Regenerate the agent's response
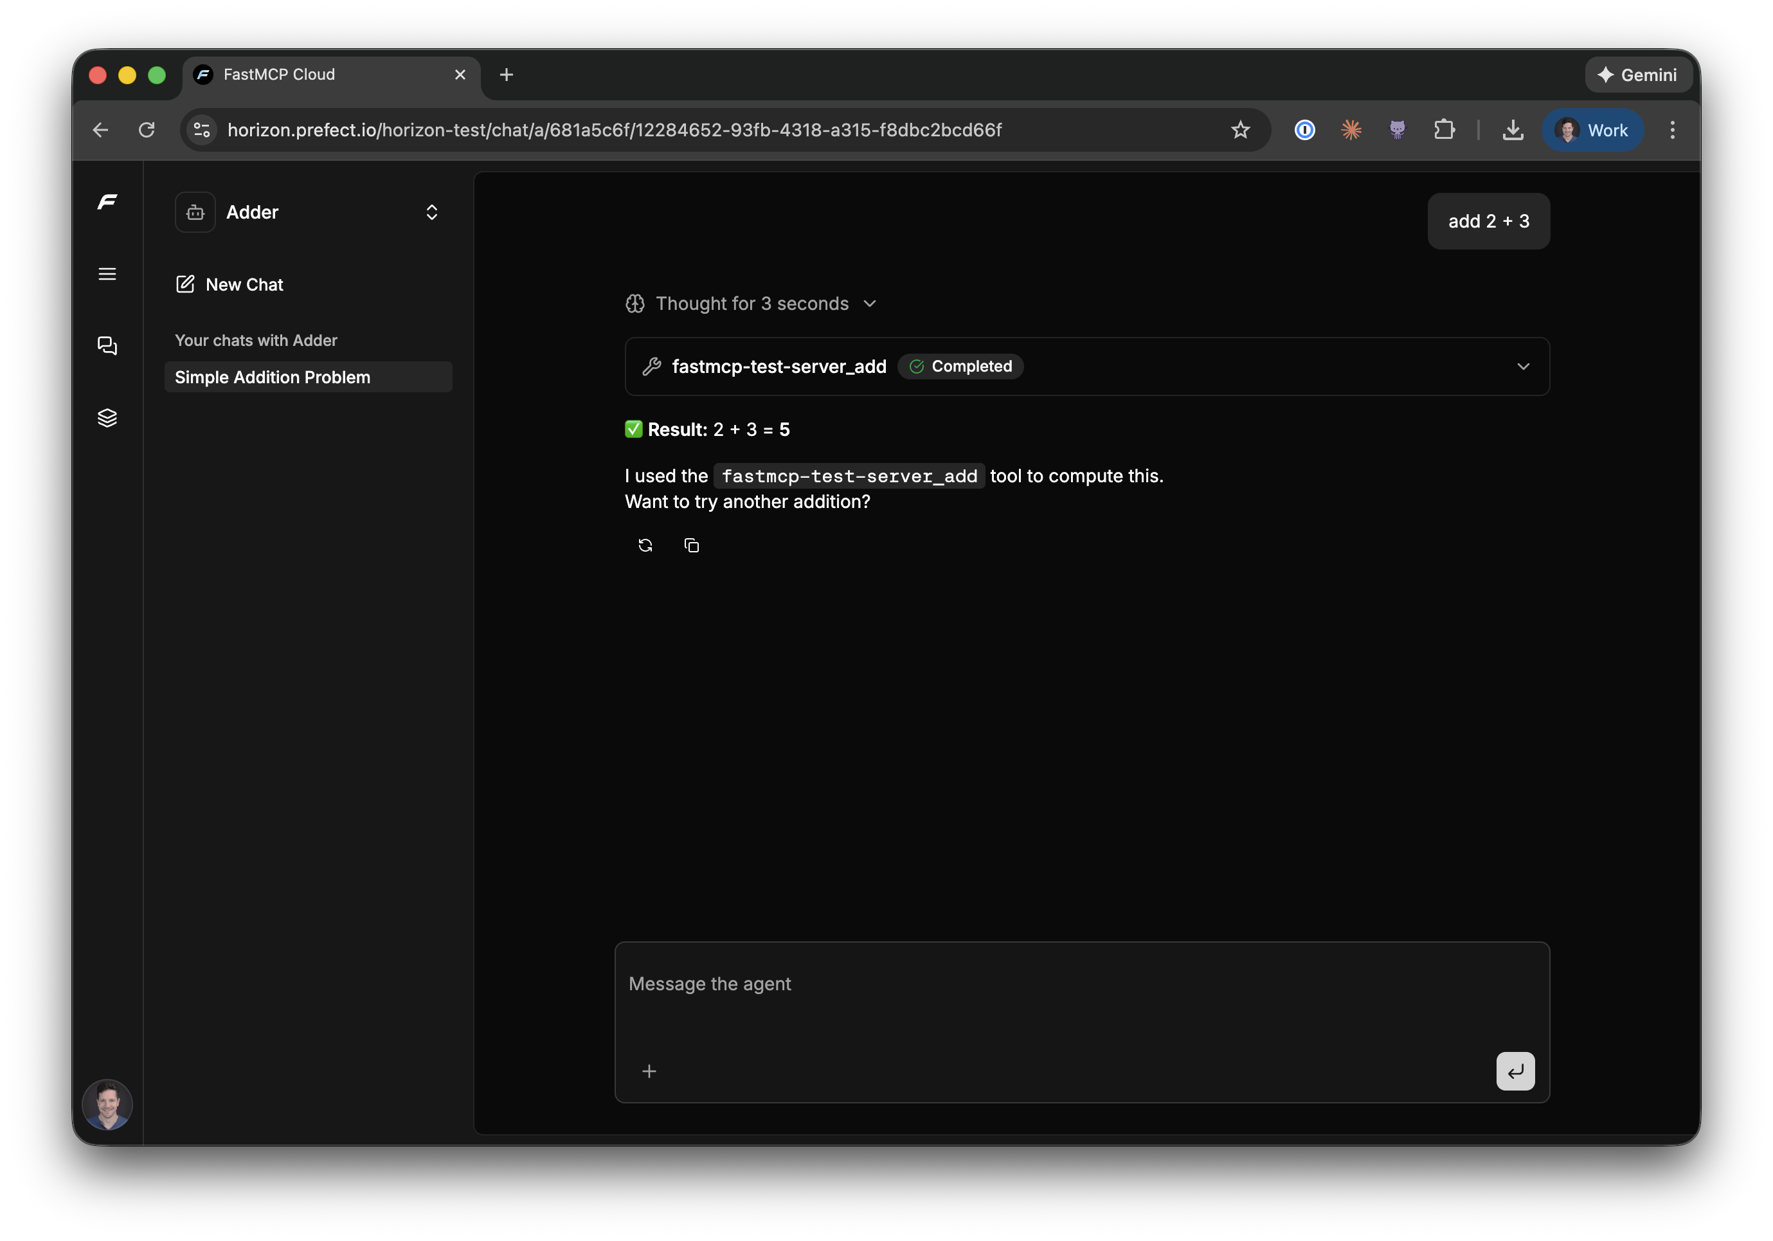Screen dimensions: 1773x1241 (645, 545)
